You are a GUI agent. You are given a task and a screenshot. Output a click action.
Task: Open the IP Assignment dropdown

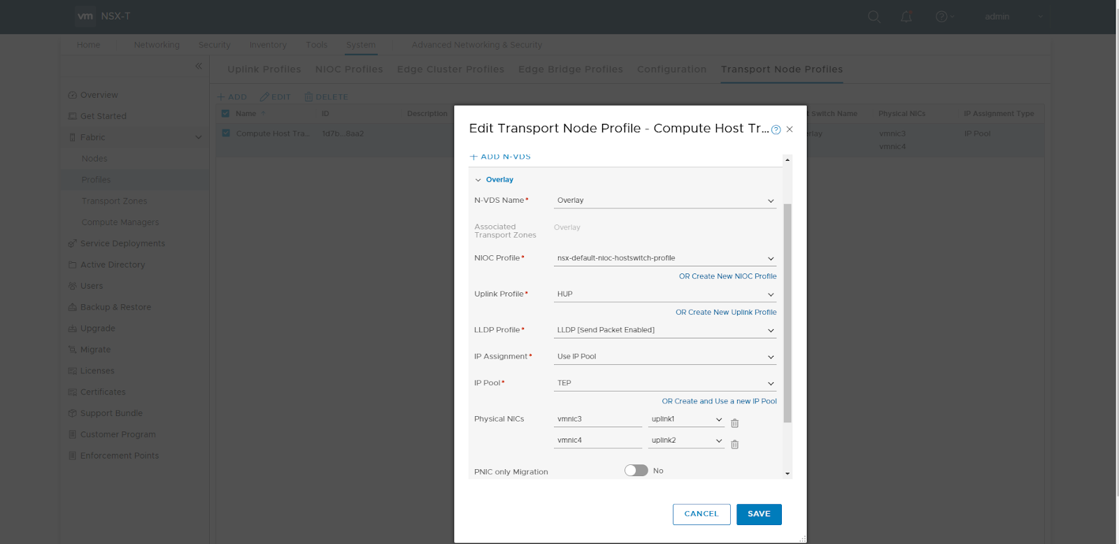coord(664,357)
